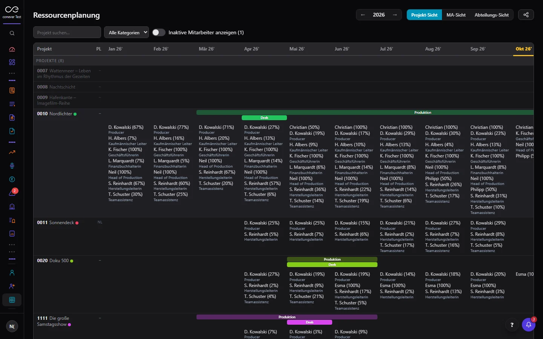Open the search magnifier in sidebar
Screen dimensions: 543x339
pos(12,33)
